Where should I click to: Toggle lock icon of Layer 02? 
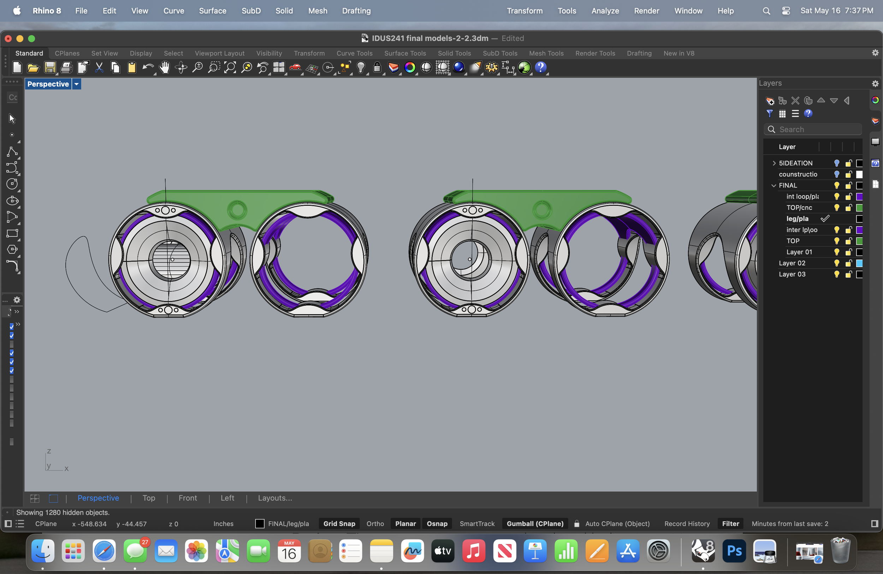[848, 264]
